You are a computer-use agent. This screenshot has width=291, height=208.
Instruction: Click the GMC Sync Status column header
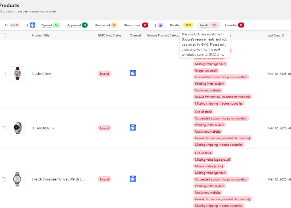[110, 35]
